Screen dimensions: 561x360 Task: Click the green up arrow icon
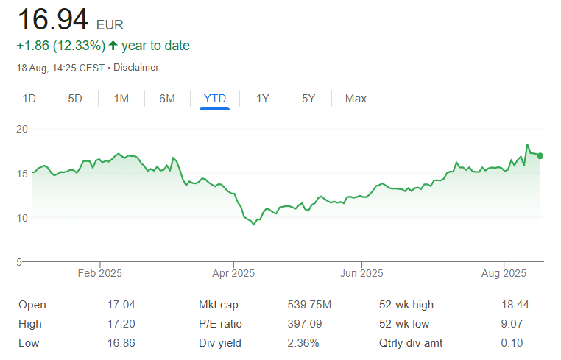click(x=113, y=46)
